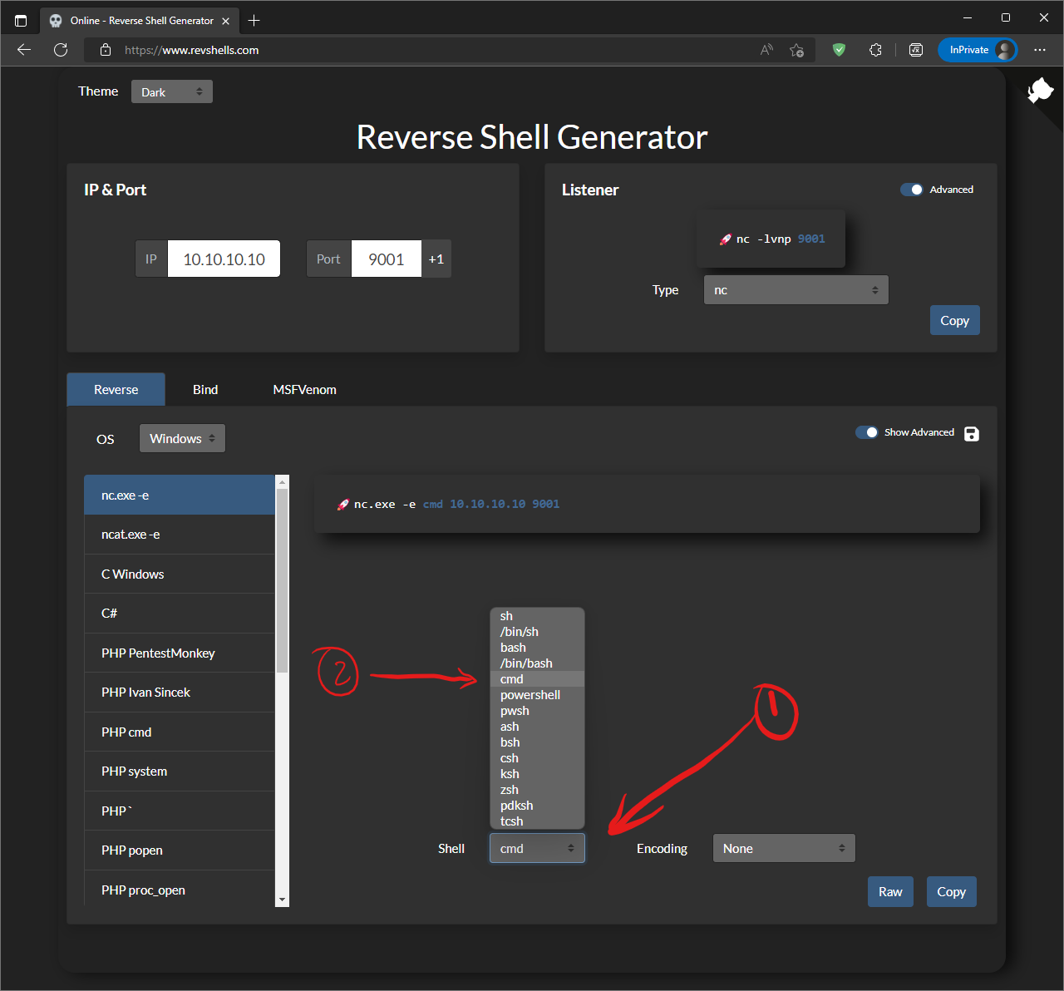The image size is (1064, 991).
Task: Open the Encoding dropdown
Action: 784,848
